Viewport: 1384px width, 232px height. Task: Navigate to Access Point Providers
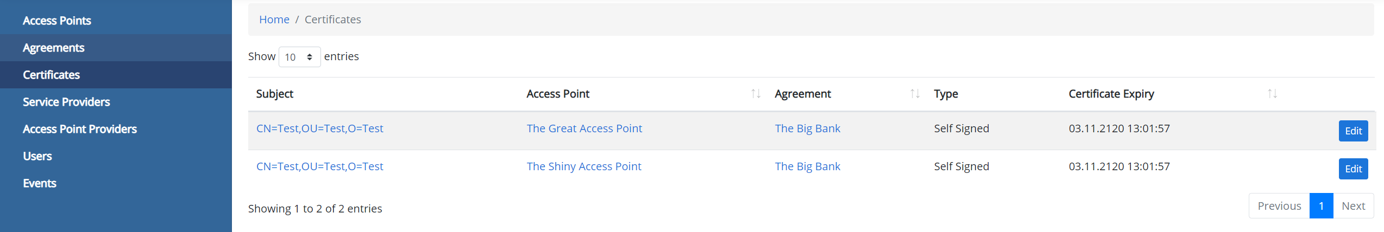click(80, 129)
